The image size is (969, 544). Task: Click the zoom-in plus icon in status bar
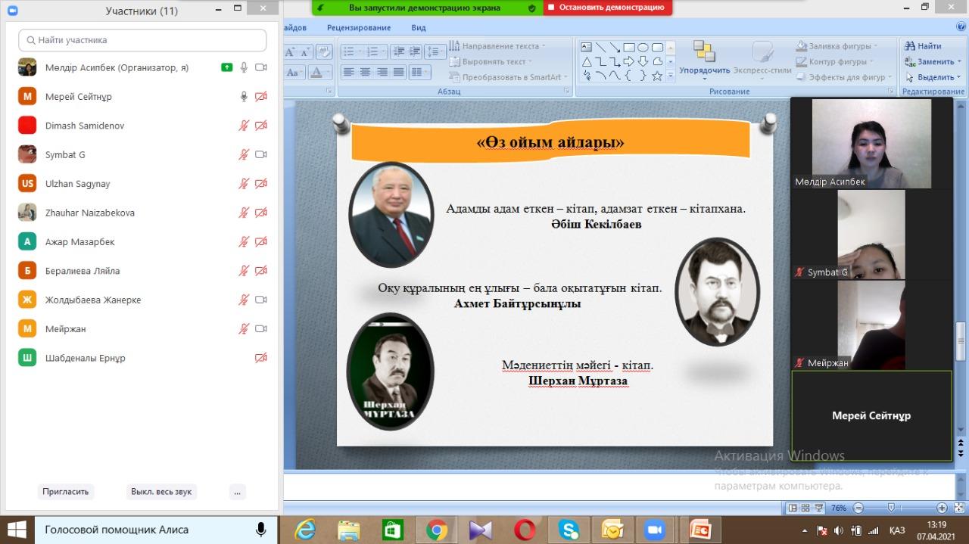click(x=942, y=508)
